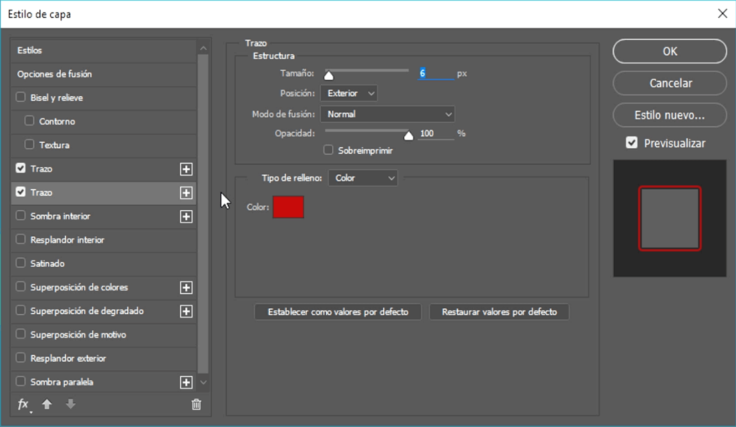Click Establecer como valores por defecto
736x427 pixels.
tap(338, 312)
